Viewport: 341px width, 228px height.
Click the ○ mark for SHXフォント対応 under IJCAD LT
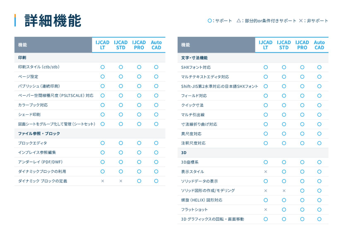(x=266, y=67)
